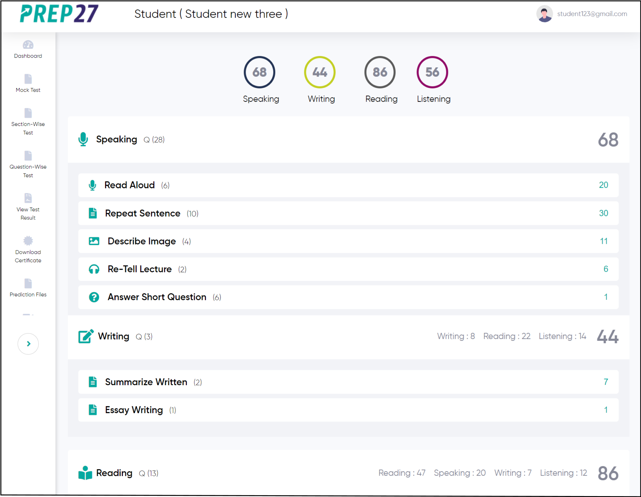This screenshot has width=641, height=497.
Task: Open the Re-Tell Lecture row
Action: (348, 269)
